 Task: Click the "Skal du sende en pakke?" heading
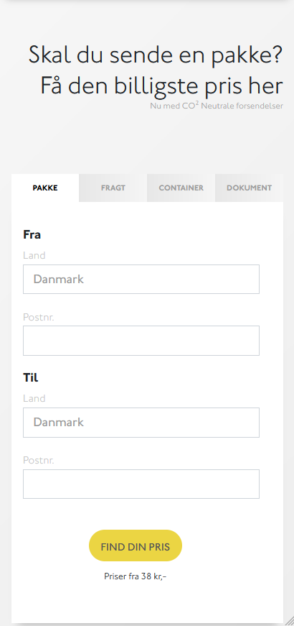point(156,55)
